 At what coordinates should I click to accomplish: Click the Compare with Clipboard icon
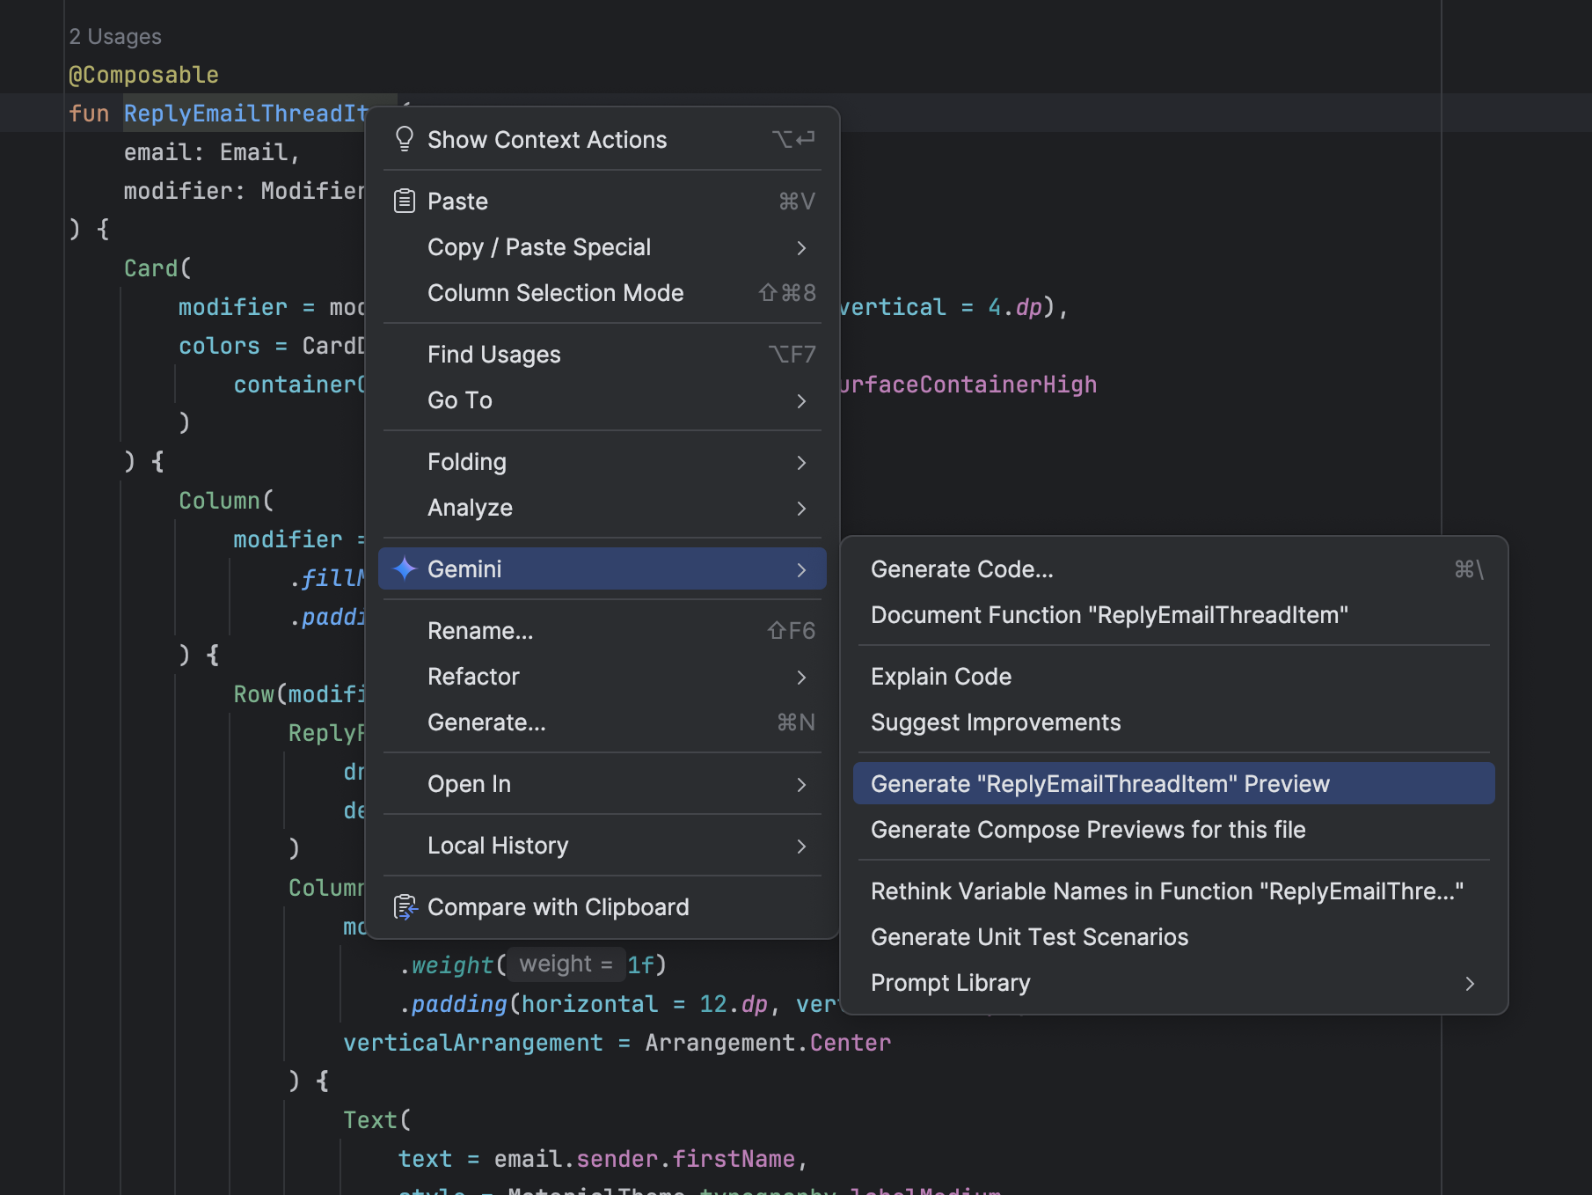pos(405,906)
